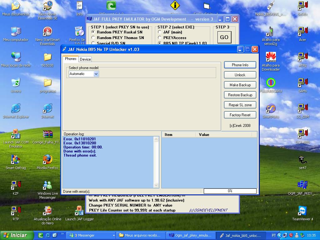Launch Mozilla Firefox from desktop
The image size is (320, 240).
[47, 162]
